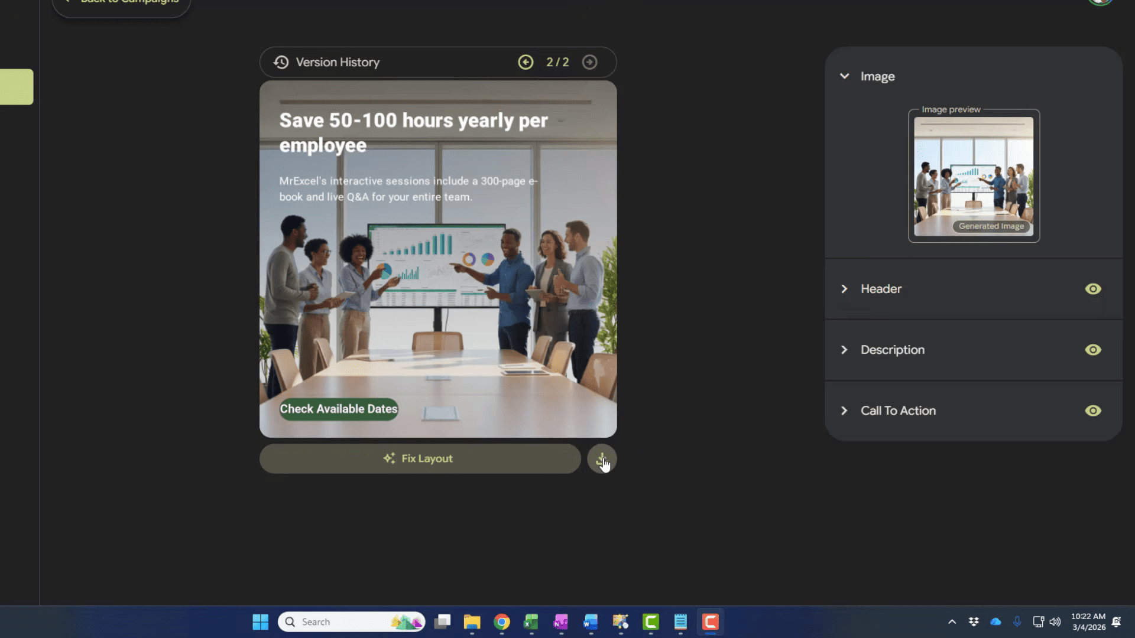This screenshot has width=1135, height=638.
Task: Click the microphone tray icon
Action: click(x=1017, y=621)
